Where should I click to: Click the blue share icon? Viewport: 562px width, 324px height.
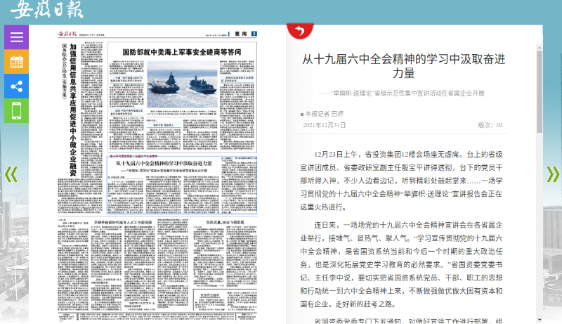pos(16,86)
